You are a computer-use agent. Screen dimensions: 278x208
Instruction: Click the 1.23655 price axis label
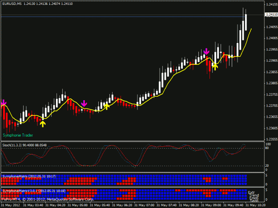[x=272, y=117]
